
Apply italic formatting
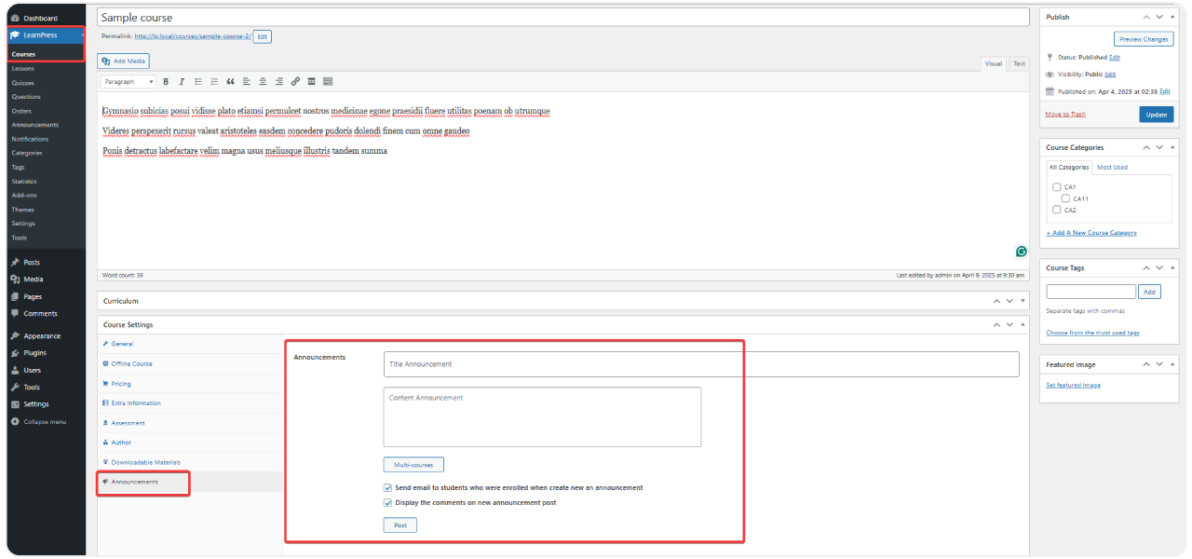point(182,81)
